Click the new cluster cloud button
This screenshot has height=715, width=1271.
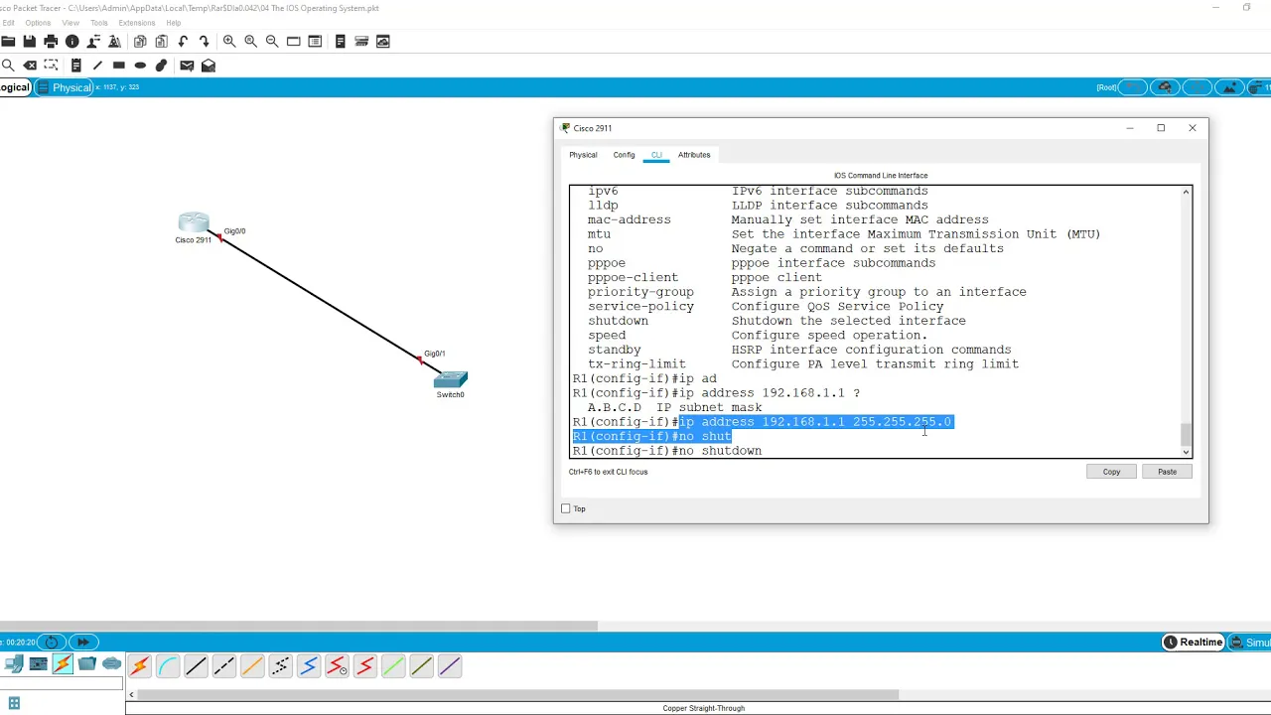click(x=1166, y=87)
